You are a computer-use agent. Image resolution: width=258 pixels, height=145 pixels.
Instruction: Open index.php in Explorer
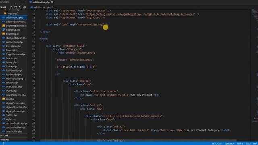coord(11,66)
